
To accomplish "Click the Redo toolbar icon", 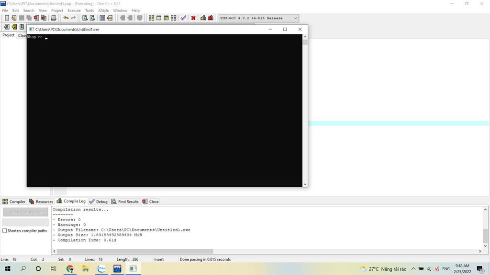I will [x=73, y=18].
